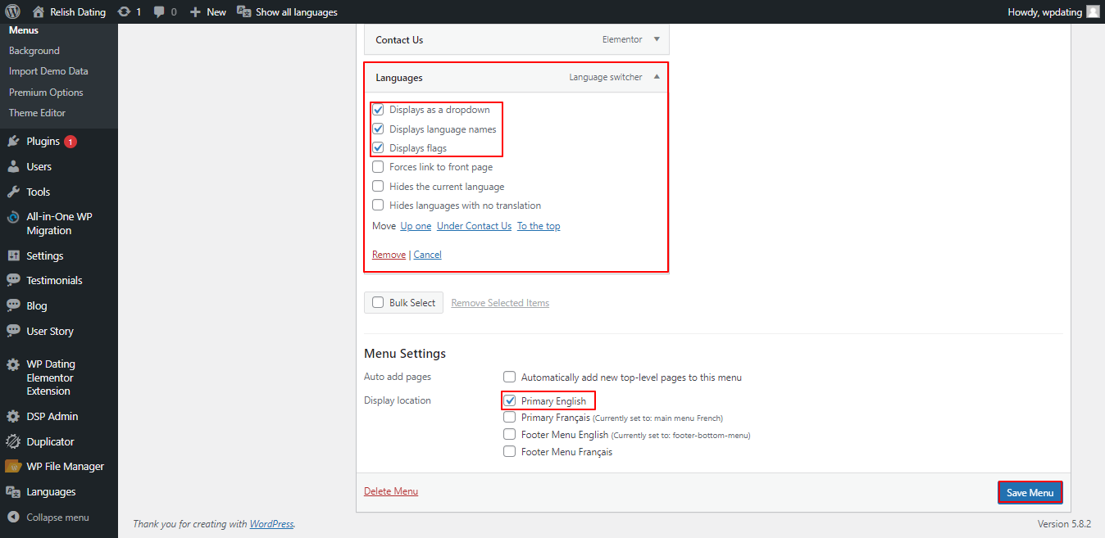
Task: Click the Version 5.8.2 footer text
Action: (x=1063, y=524)
